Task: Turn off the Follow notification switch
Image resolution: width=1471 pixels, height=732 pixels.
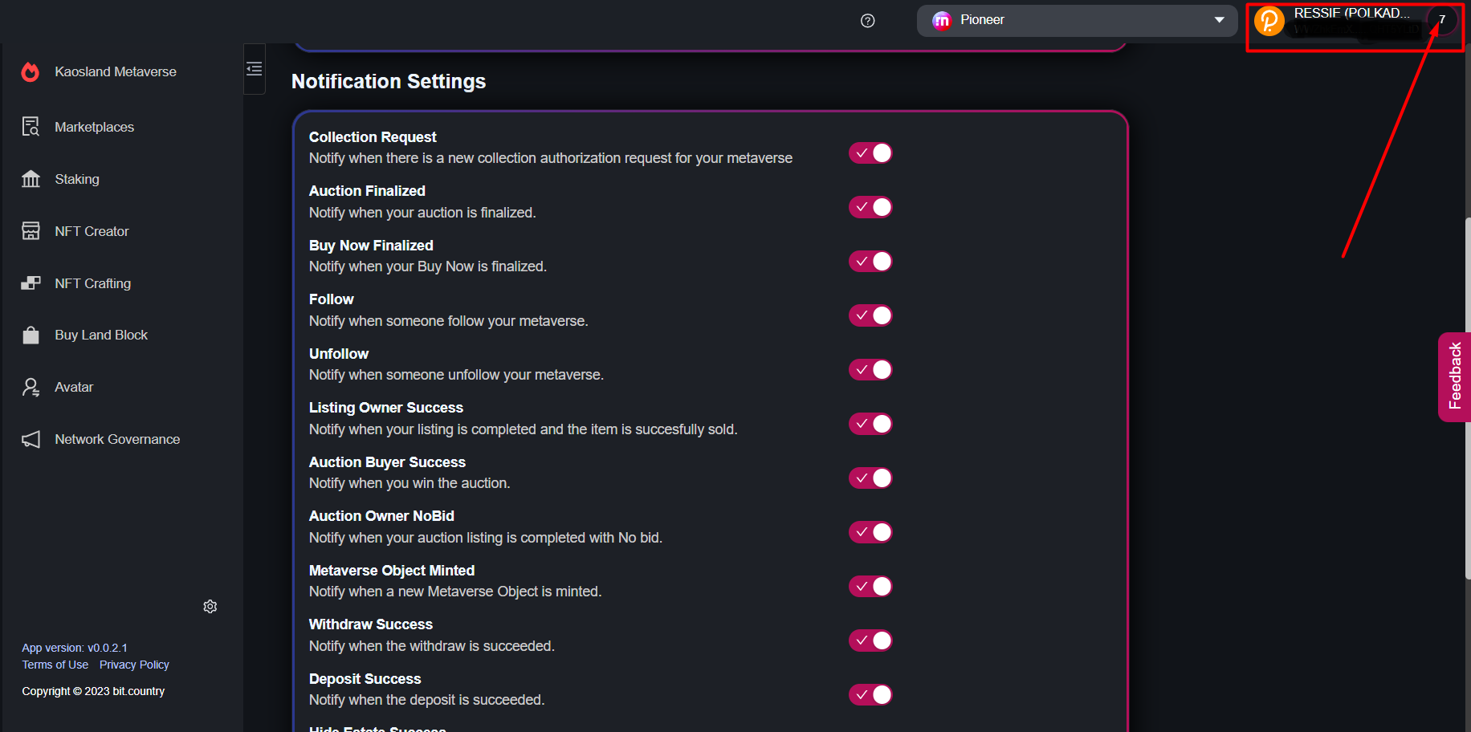Action: pyautogui.click(x=870, y=315)
